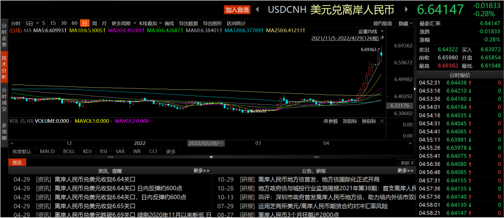This screenshot has height=218, width=504.
Task: Open report 离岸人民币3个月狂飙近2800点
Action: [x=299, y=215]
